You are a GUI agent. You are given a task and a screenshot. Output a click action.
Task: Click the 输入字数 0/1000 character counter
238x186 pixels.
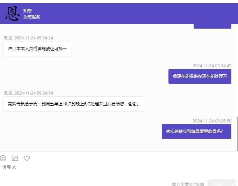188,184
